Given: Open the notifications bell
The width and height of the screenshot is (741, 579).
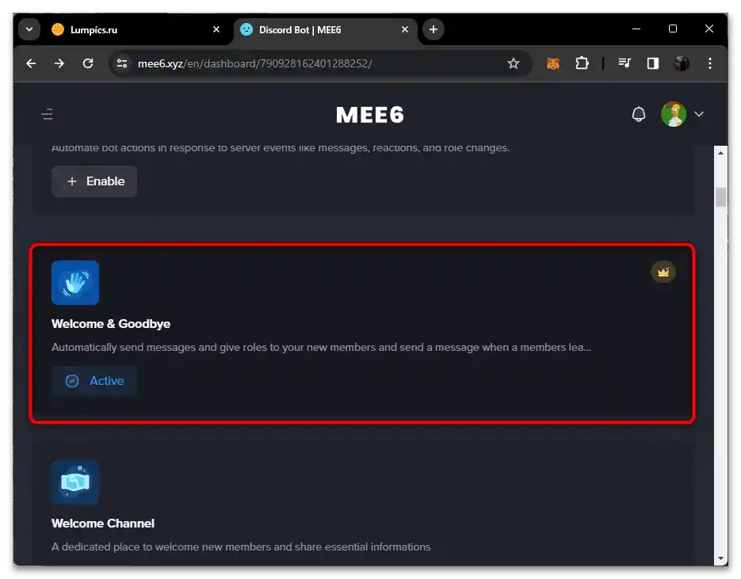Looking at the screenshot, I should tap(639, 114).
